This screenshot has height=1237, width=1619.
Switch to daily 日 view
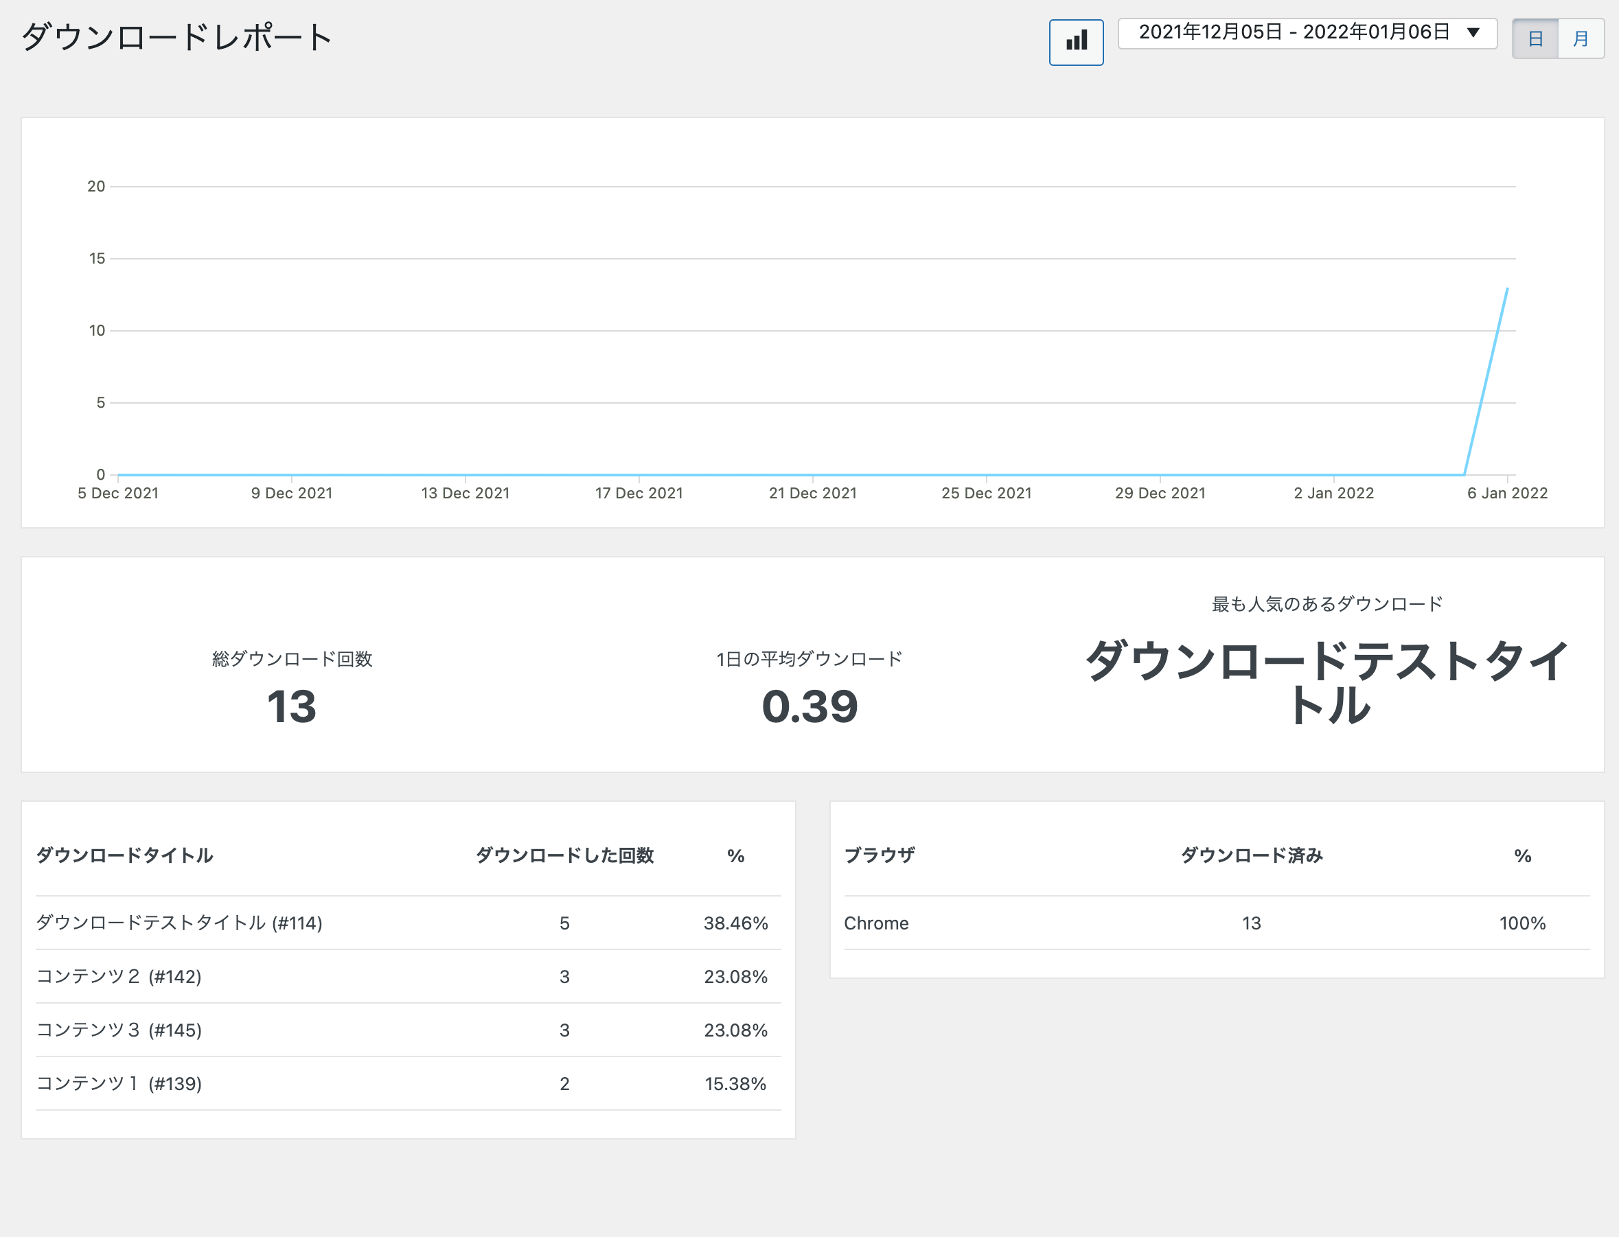(x=1535, y=38)
